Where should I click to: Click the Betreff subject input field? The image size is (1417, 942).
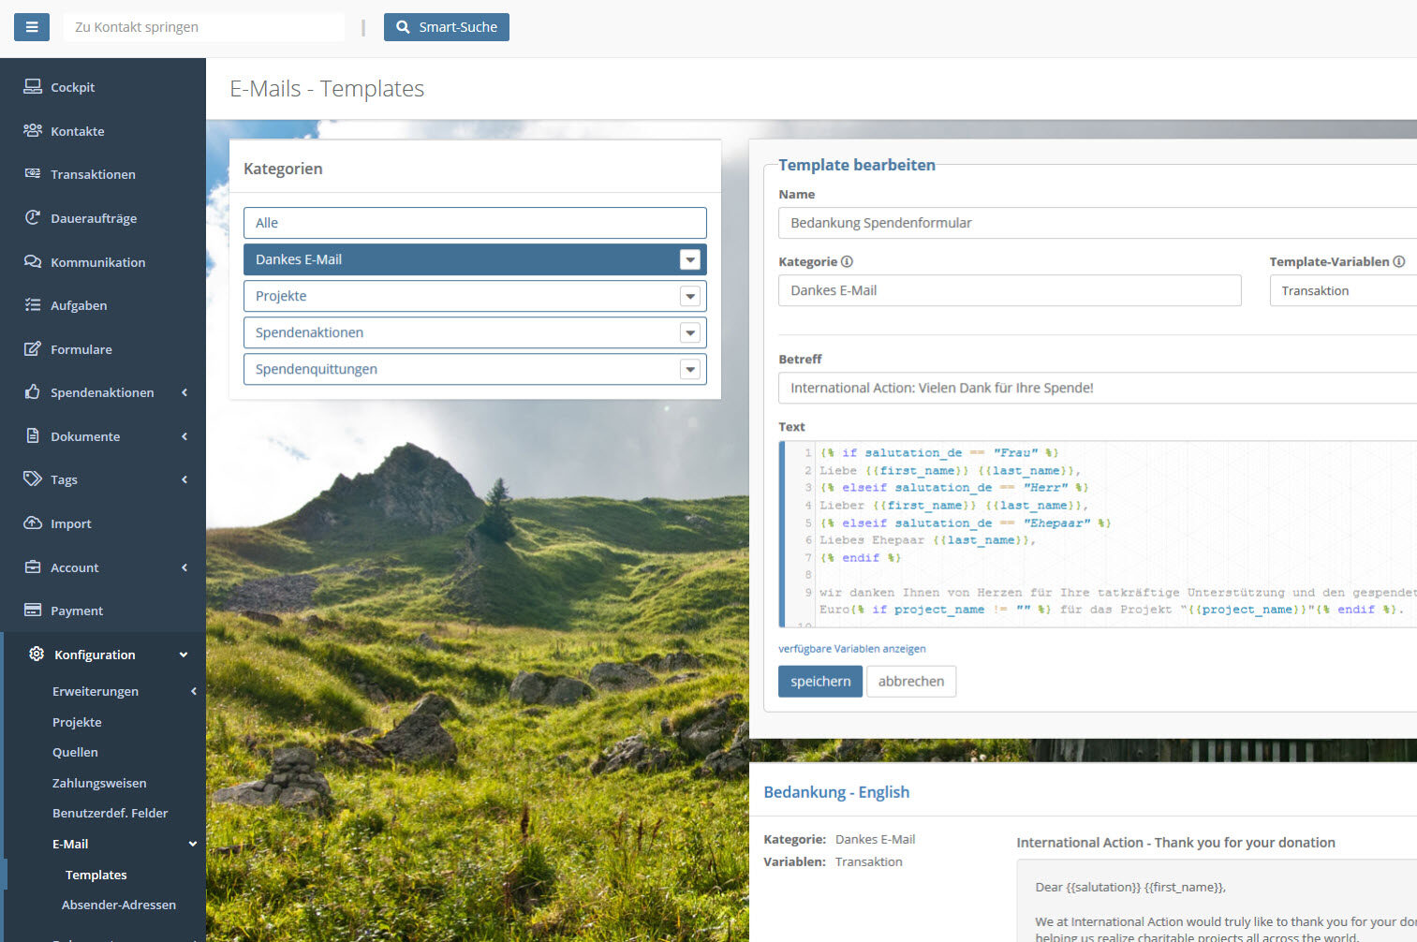pyautogui.click(x=1096, y=388)
